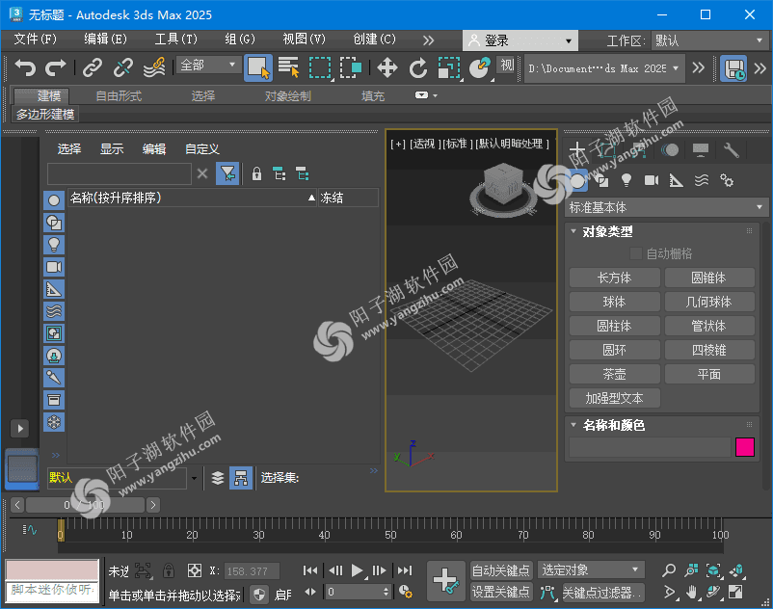Screen dimensions: 773x609
Task: Open the 标准基本体 primitives dropdown
Action: click(664, 206)
